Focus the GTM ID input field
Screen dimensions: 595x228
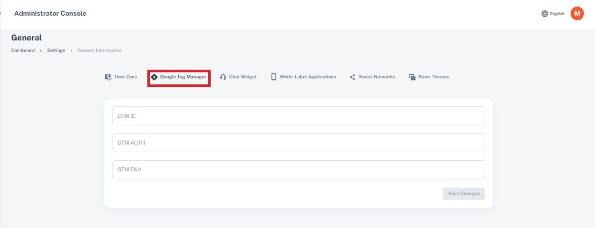click(x=298, y=116)
